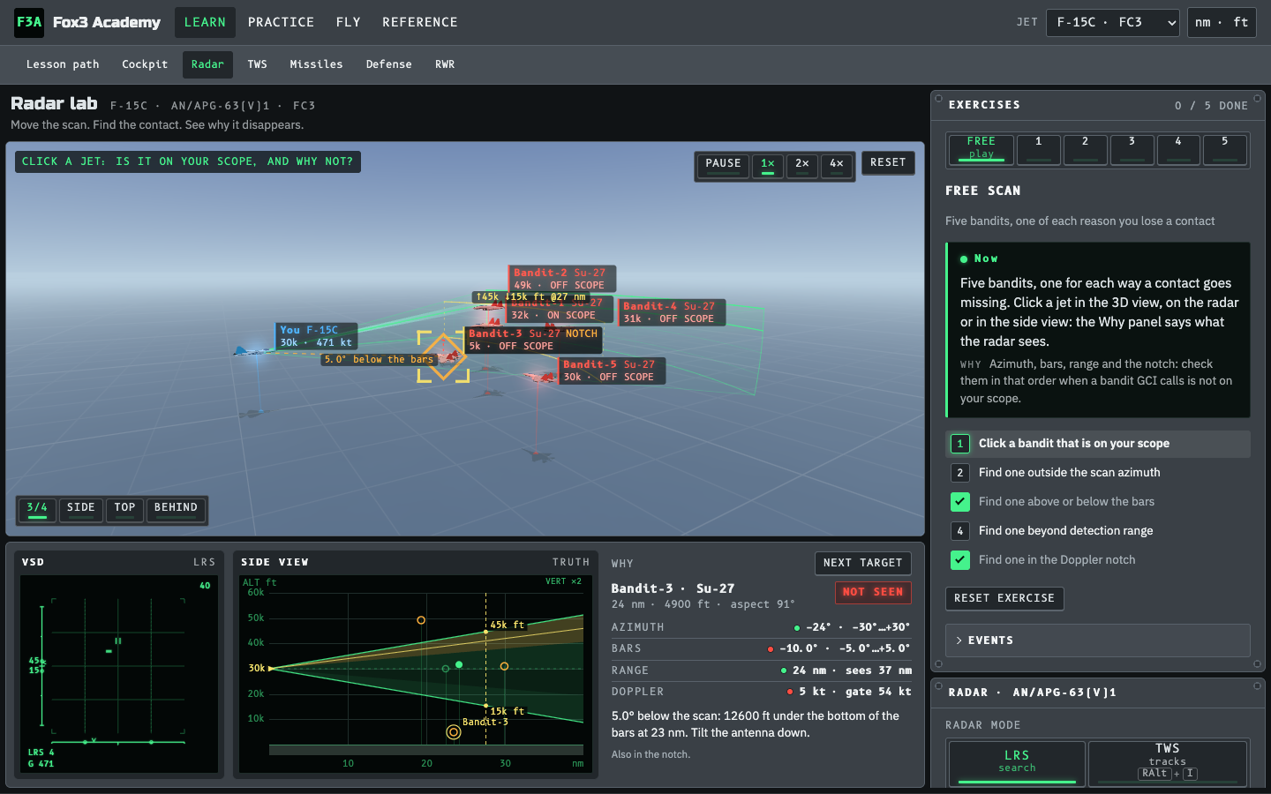Click the orange diamond reticle on Bandit-3

point(442,356)
